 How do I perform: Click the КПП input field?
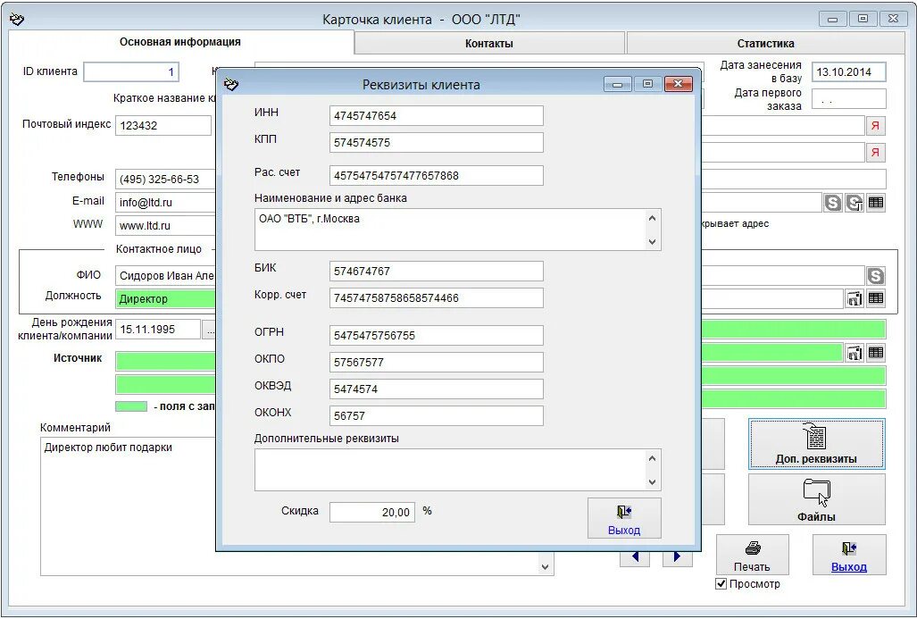437,143
